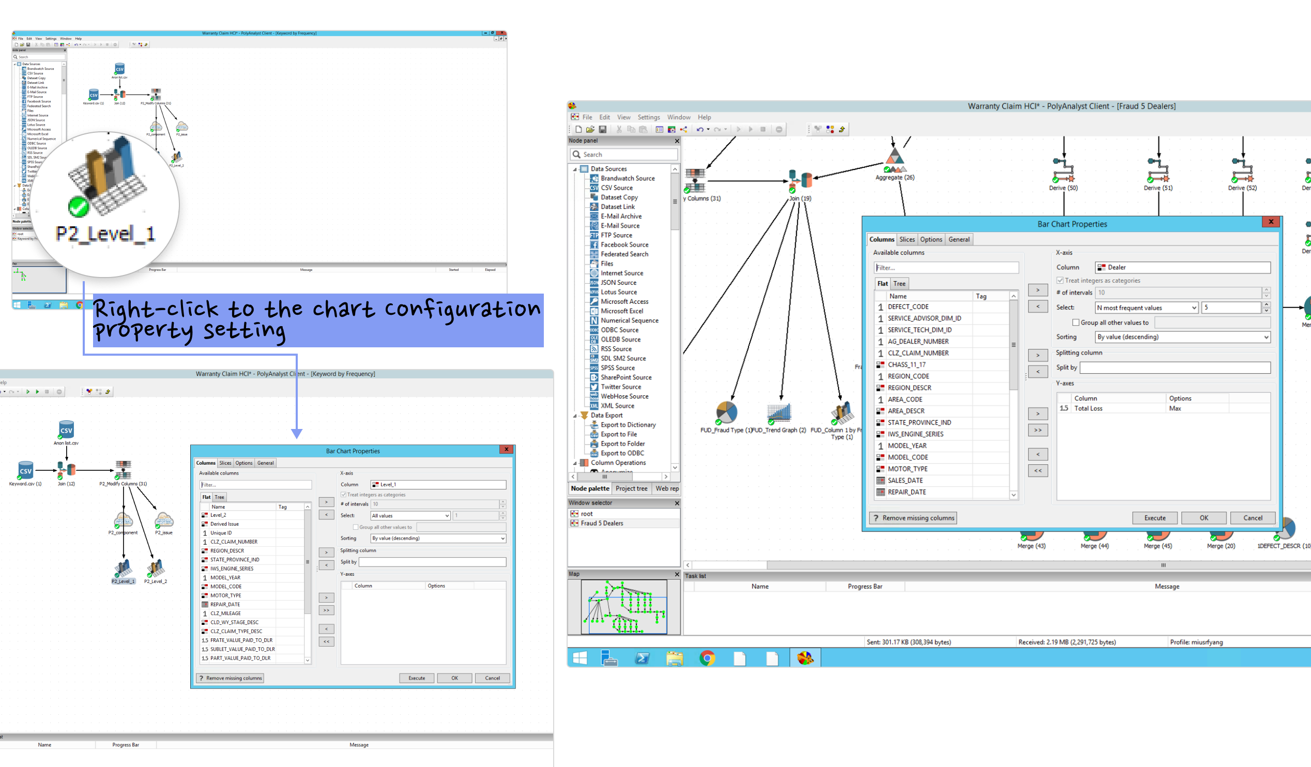Screen dimensions: 1311x767
Task: Open undo history dropdown arrow in Fraud 5 Dealers toolbar
Action: 708,129
